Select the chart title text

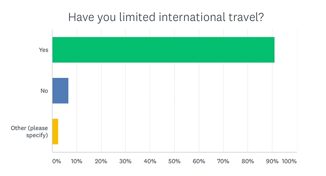166,17
